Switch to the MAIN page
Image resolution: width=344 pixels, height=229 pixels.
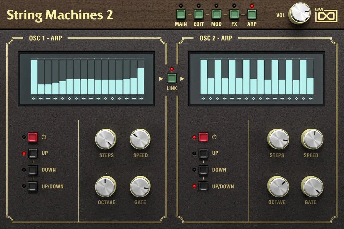click(x=181, y=13)
